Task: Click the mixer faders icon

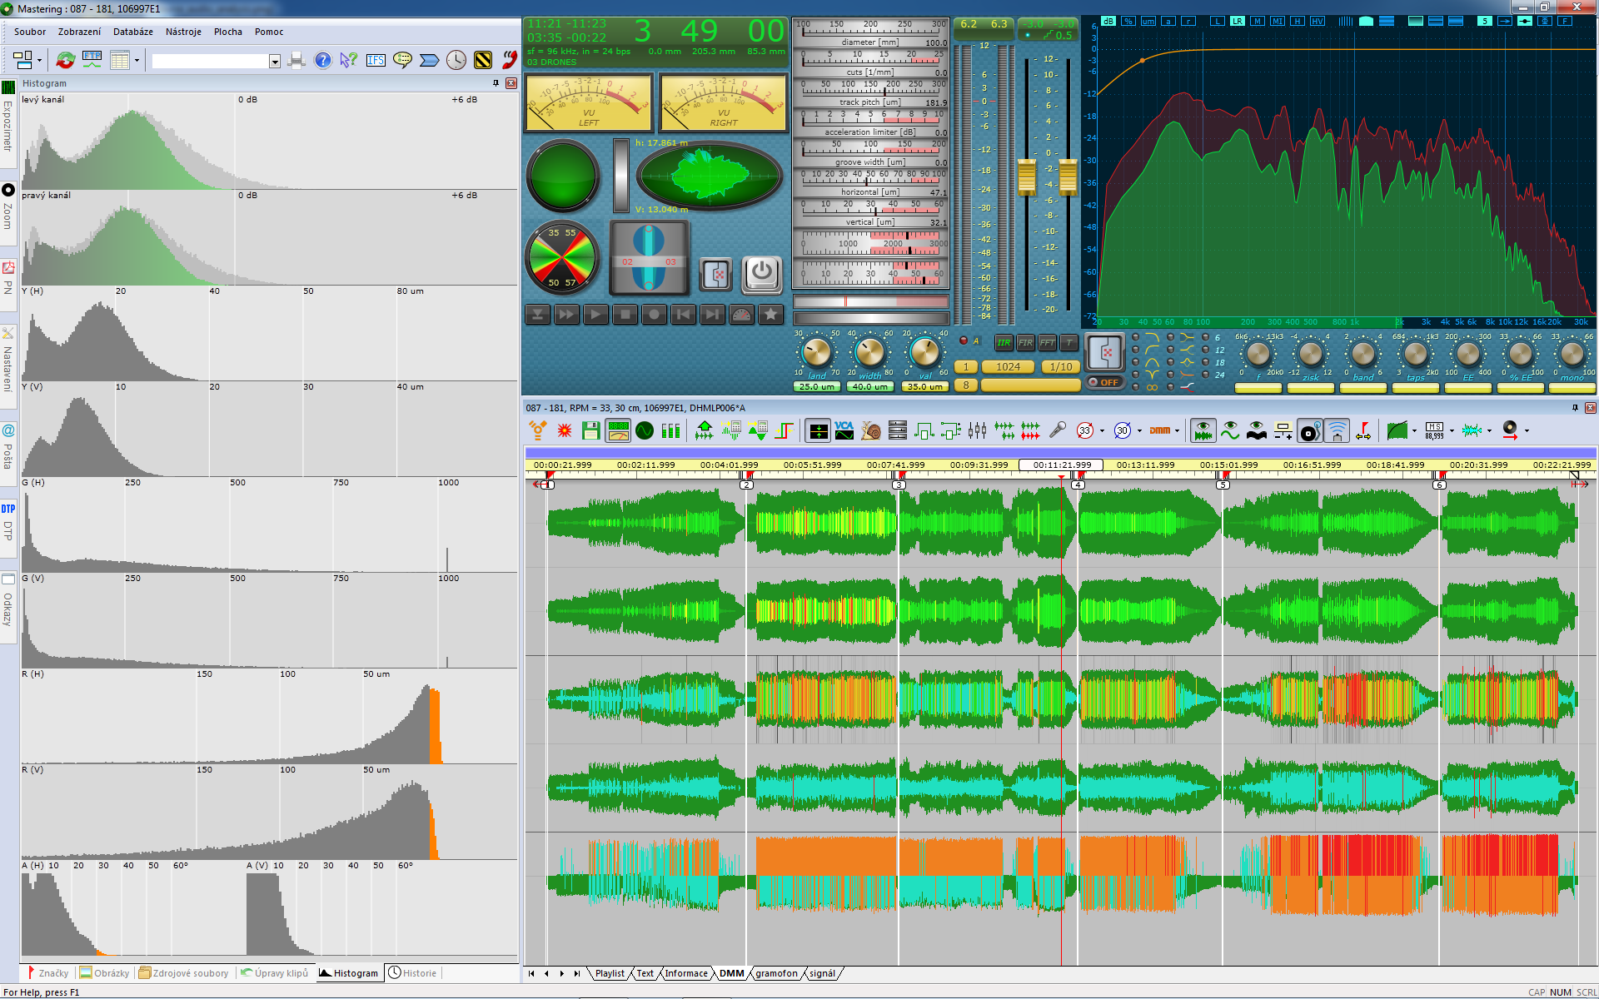Action: click(x=977, y=430)
